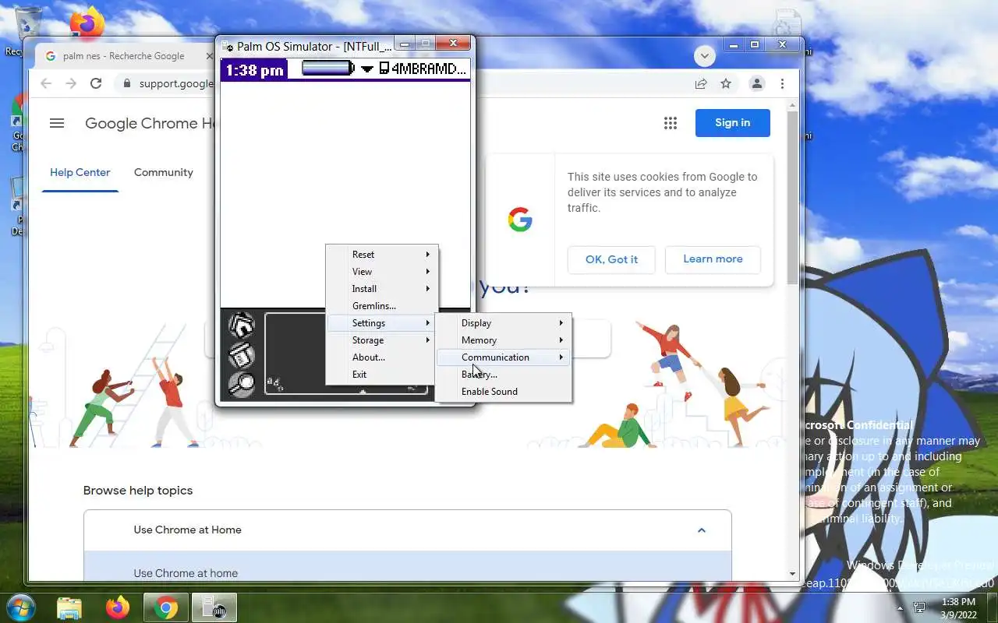
Task: Choose Exit in context menu
Action: point(382,375)
